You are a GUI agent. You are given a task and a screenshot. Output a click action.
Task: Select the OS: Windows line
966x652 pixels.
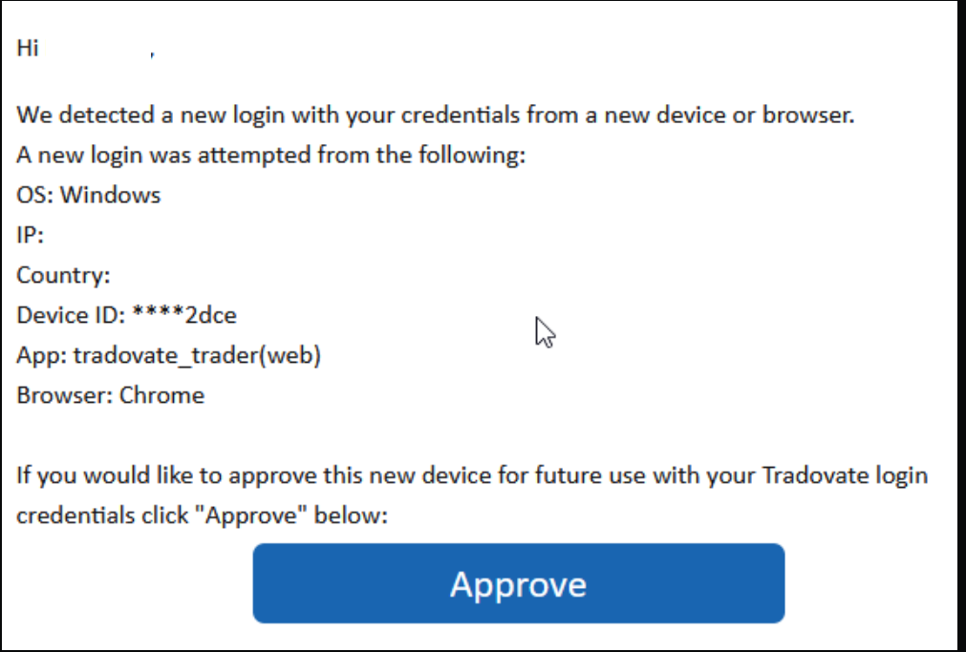pyautogui.click(x=89, y=195)
